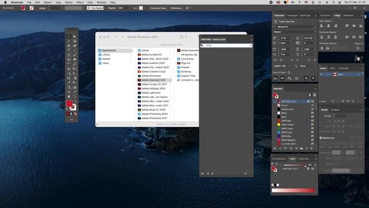The image size is (369, 208).
Task: Switch to the Transparency tab
Action: [279, 159]
